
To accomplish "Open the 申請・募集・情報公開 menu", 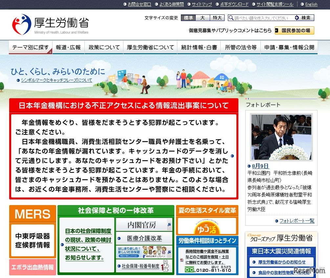I will click(289, 47).
